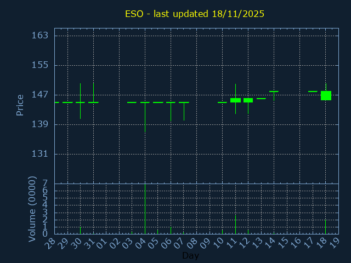This screenshot has width=351, height=263.
Task: Click the 131 price tick label
Action: pos(40,154)
